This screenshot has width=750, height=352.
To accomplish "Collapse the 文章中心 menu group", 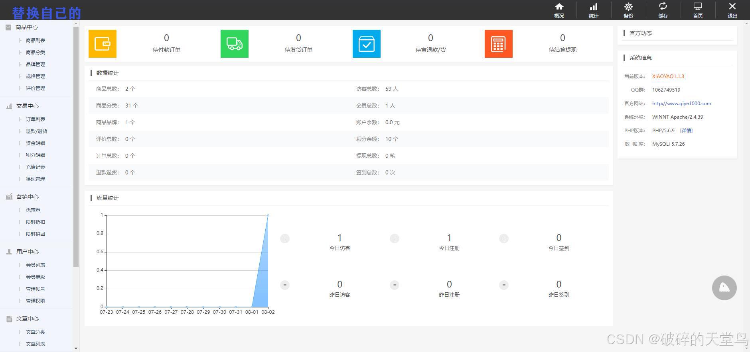I will tap(27, 319).
